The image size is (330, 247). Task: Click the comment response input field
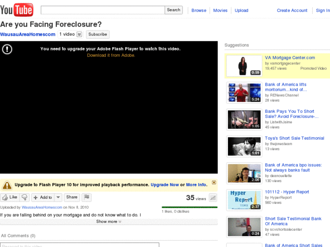point(79,245)
